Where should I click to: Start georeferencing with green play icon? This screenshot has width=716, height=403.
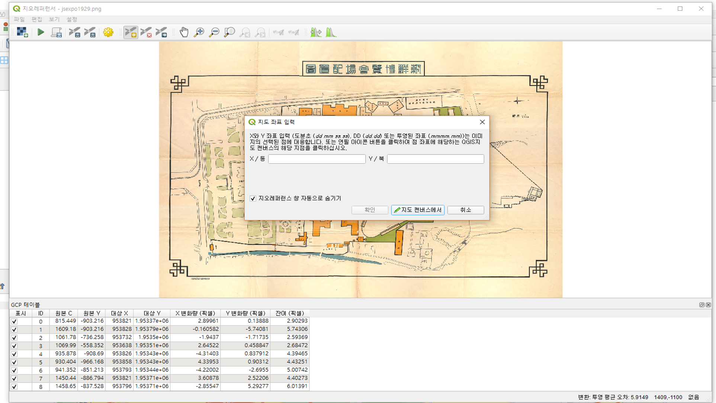pyautogui.click(x=41, y=32)
